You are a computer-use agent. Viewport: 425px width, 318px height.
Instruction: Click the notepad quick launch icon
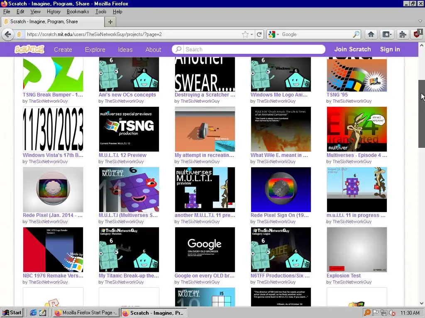(x=43, y=313)
